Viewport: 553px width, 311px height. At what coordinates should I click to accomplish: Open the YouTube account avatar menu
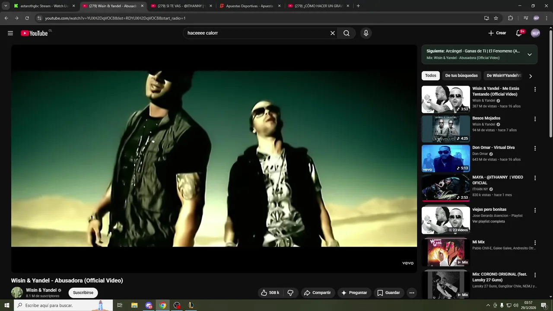535,33
